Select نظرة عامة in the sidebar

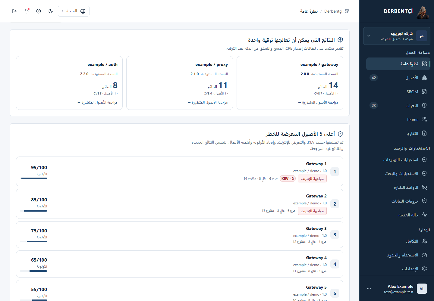click(x=398, y=64)
